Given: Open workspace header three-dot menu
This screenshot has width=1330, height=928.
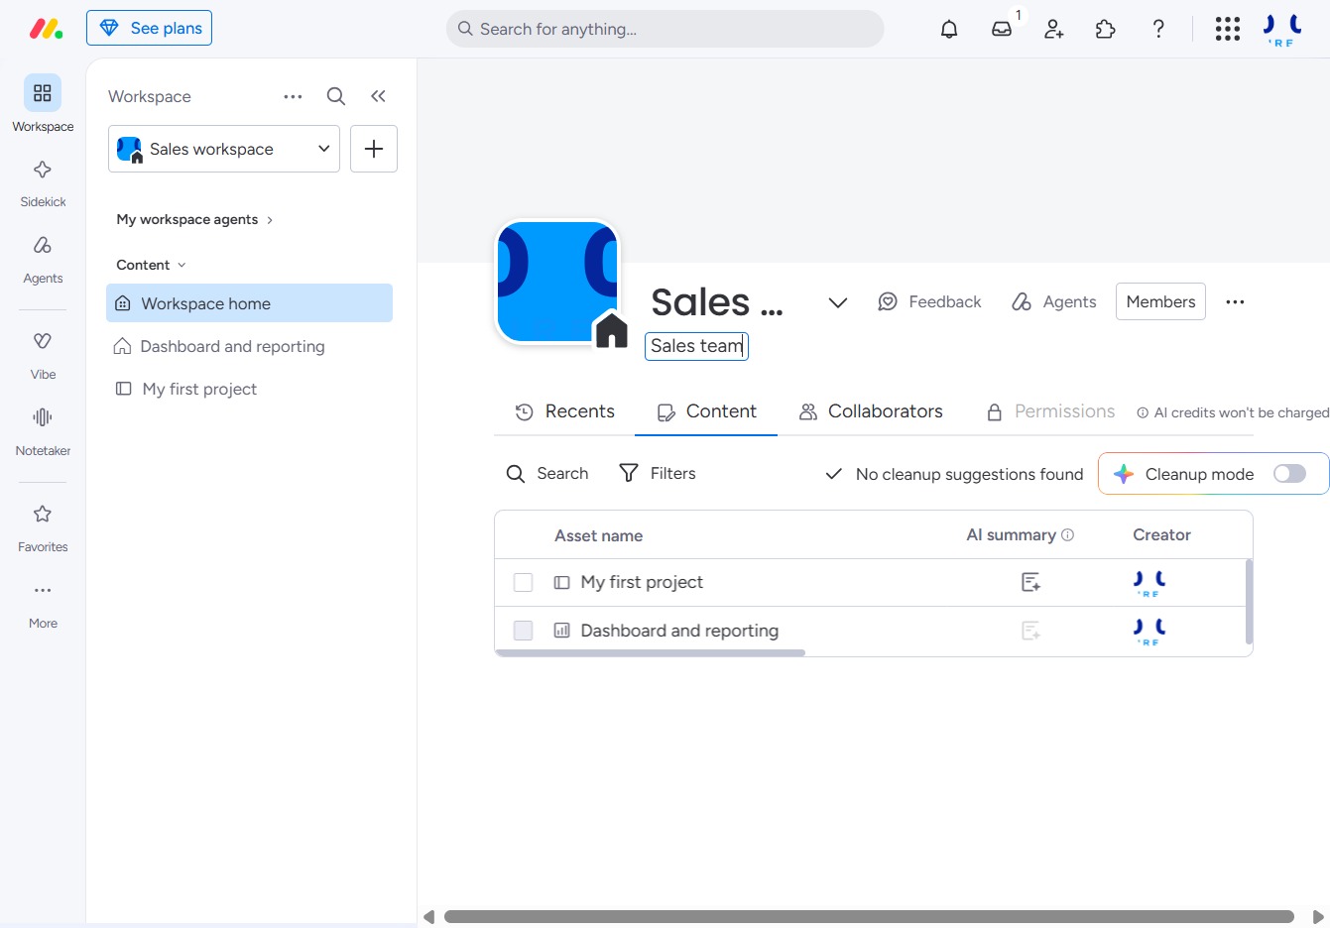Looking at the screenshot, I should click(x=1235, y=301).
